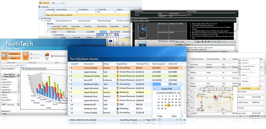266x129 pixels.
Task: Open the Text Filters submenu
Action: pyautogui.click(x=249, y=82)
